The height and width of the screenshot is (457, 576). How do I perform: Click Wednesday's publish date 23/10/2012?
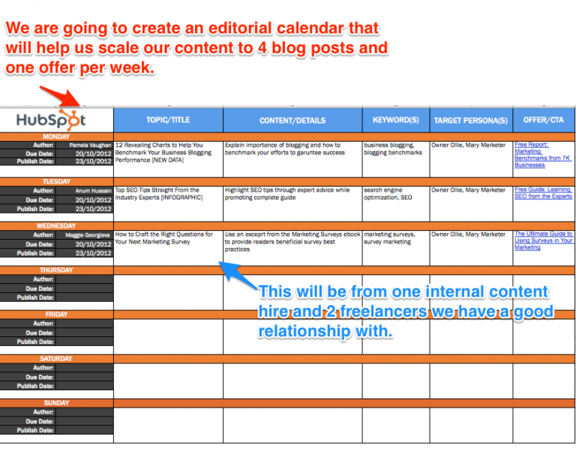point(85,253)
